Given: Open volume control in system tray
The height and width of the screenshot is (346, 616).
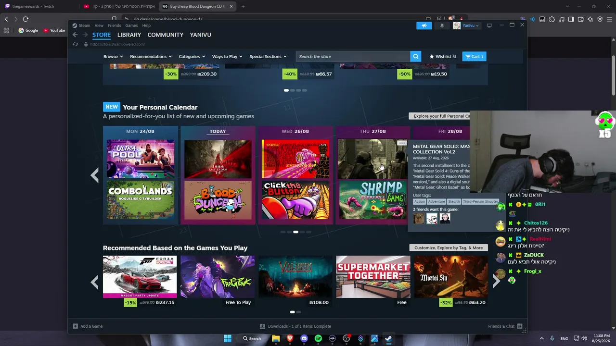Looking at the screenshot, I should [584, 338].
